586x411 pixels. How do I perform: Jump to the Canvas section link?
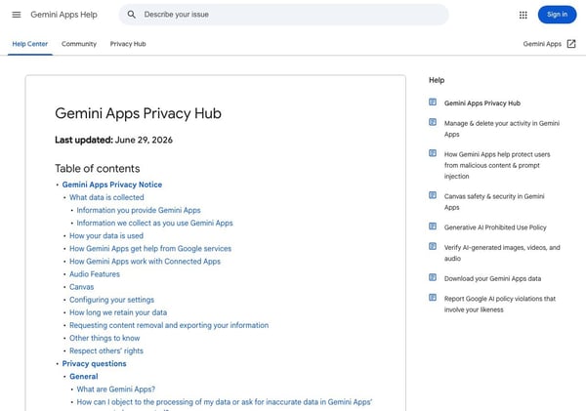click(x=81, y=287)
